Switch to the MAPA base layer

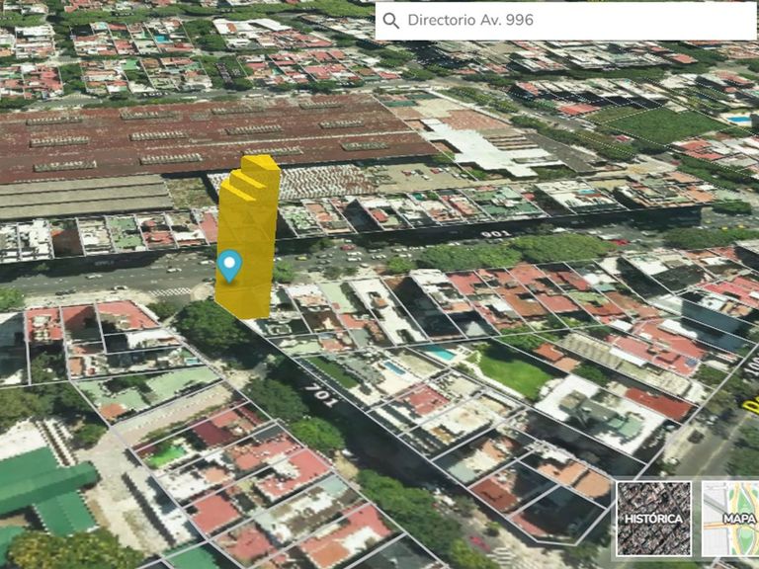tap(731, 518)
